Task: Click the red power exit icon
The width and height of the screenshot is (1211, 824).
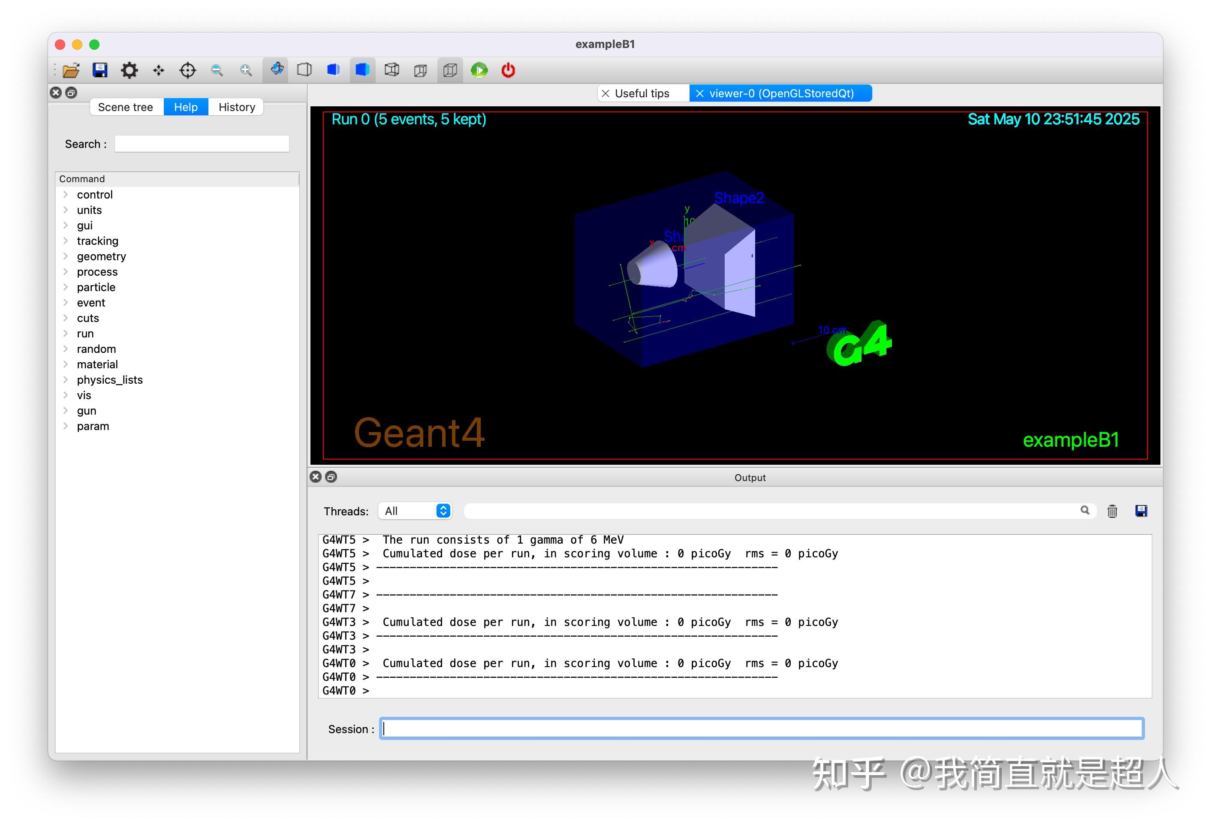Action: pos(509,70)
